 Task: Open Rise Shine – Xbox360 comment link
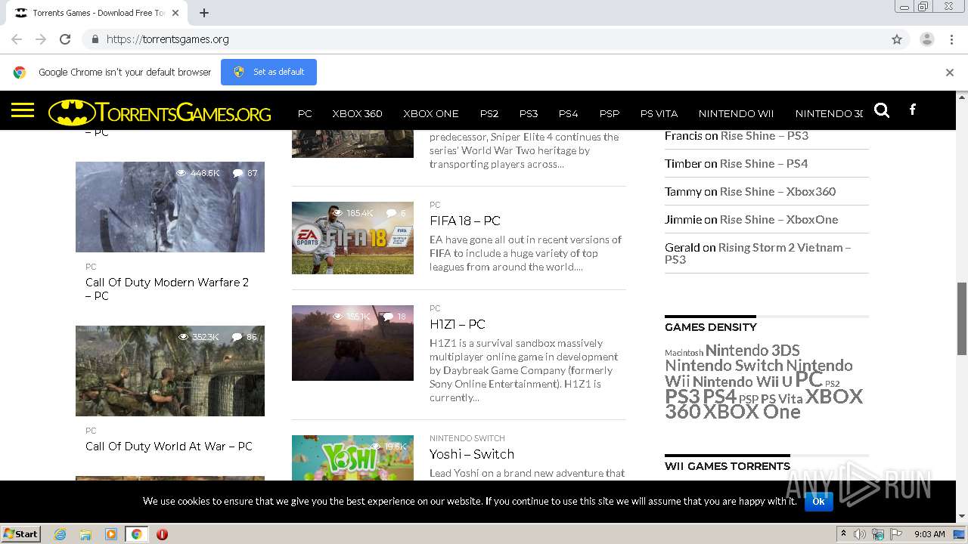(x=777, y=192)
